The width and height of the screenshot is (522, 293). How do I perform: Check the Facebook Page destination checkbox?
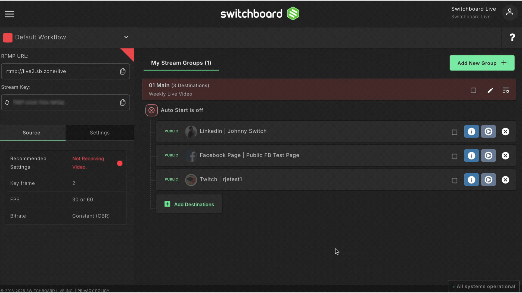click(x=454, y=157)
